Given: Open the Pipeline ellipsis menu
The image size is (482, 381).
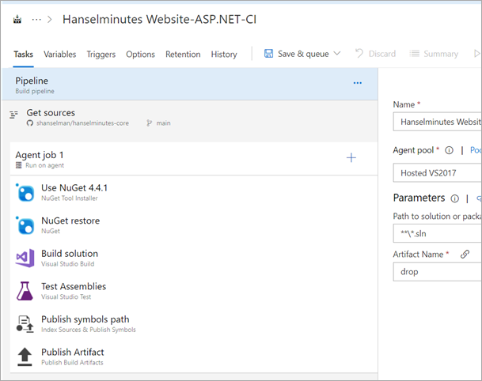Looking at the screenshot, I should click(357, 82).
